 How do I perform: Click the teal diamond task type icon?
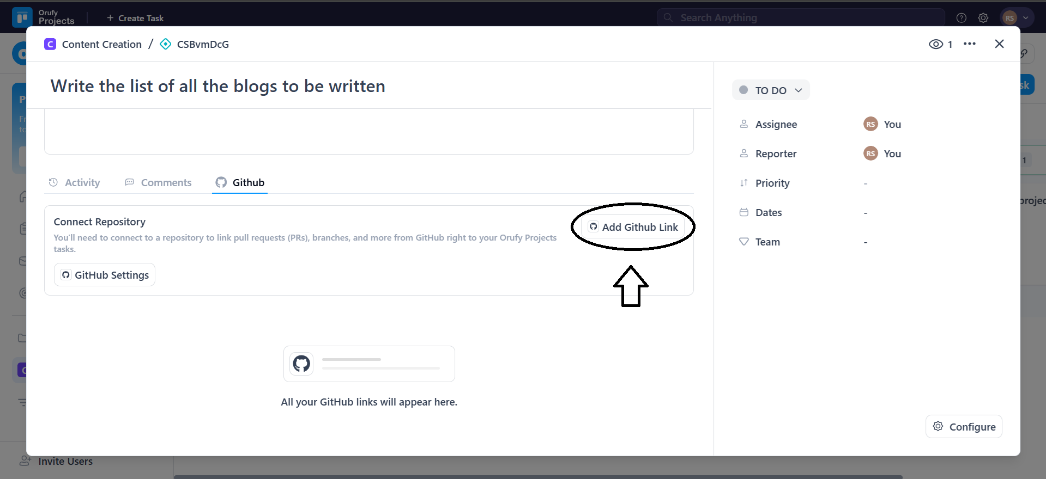166,44
